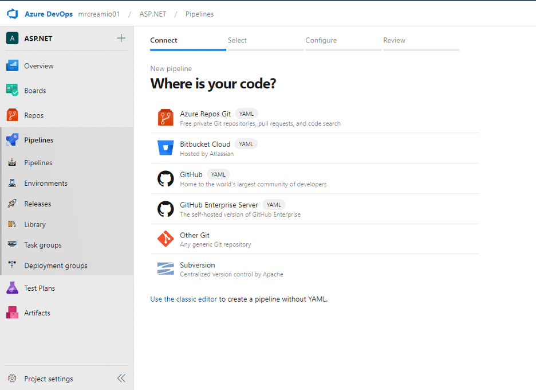Viewport: 536px width, 390px height.
Task: Select GitHub as code source
Action: click(x=315, y=178)
